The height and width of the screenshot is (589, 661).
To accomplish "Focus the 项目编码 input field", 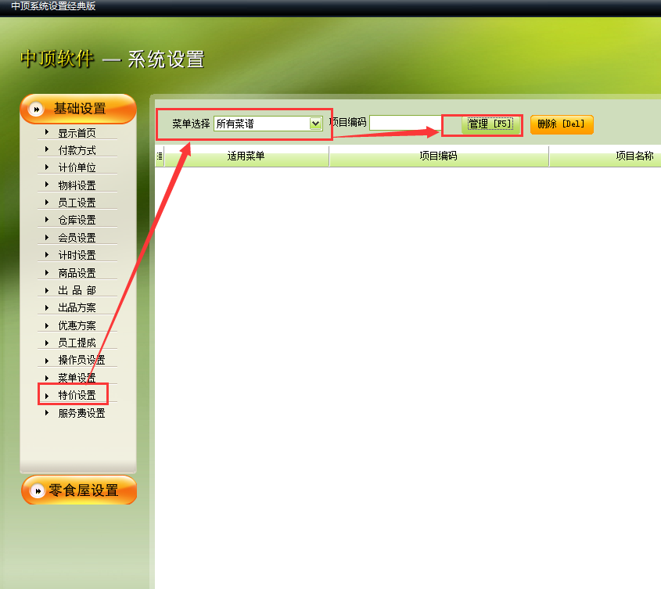I will coord(405,123).
